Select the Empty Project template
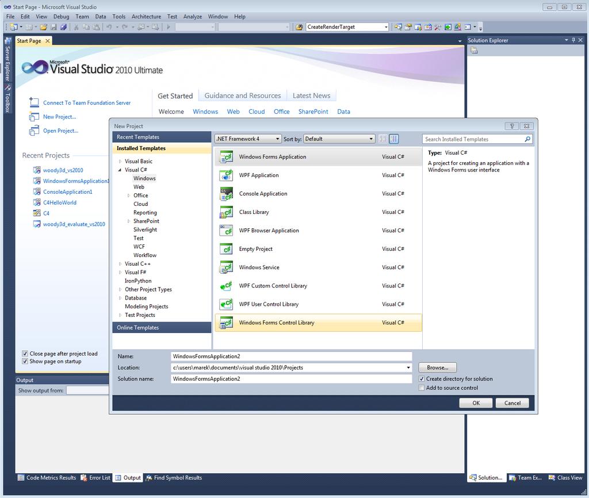589x498 pixels. 318,249
